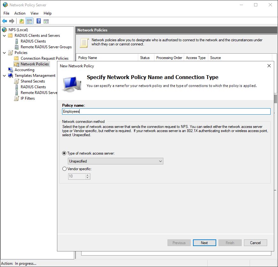278x267 pixels.
Task: Click the Cancel button
Action: point(255,243)
